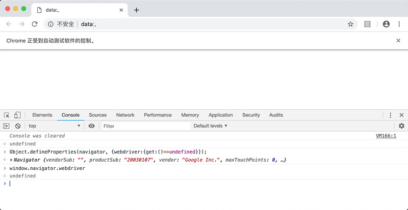
Task: Close the DevTools panel
Action: click(x=401, y=115)
